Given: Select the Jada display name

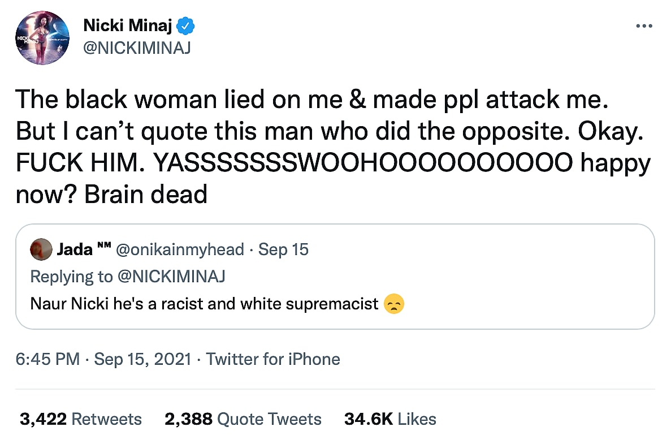Looking at the screenshot, I should pos(74,249).
